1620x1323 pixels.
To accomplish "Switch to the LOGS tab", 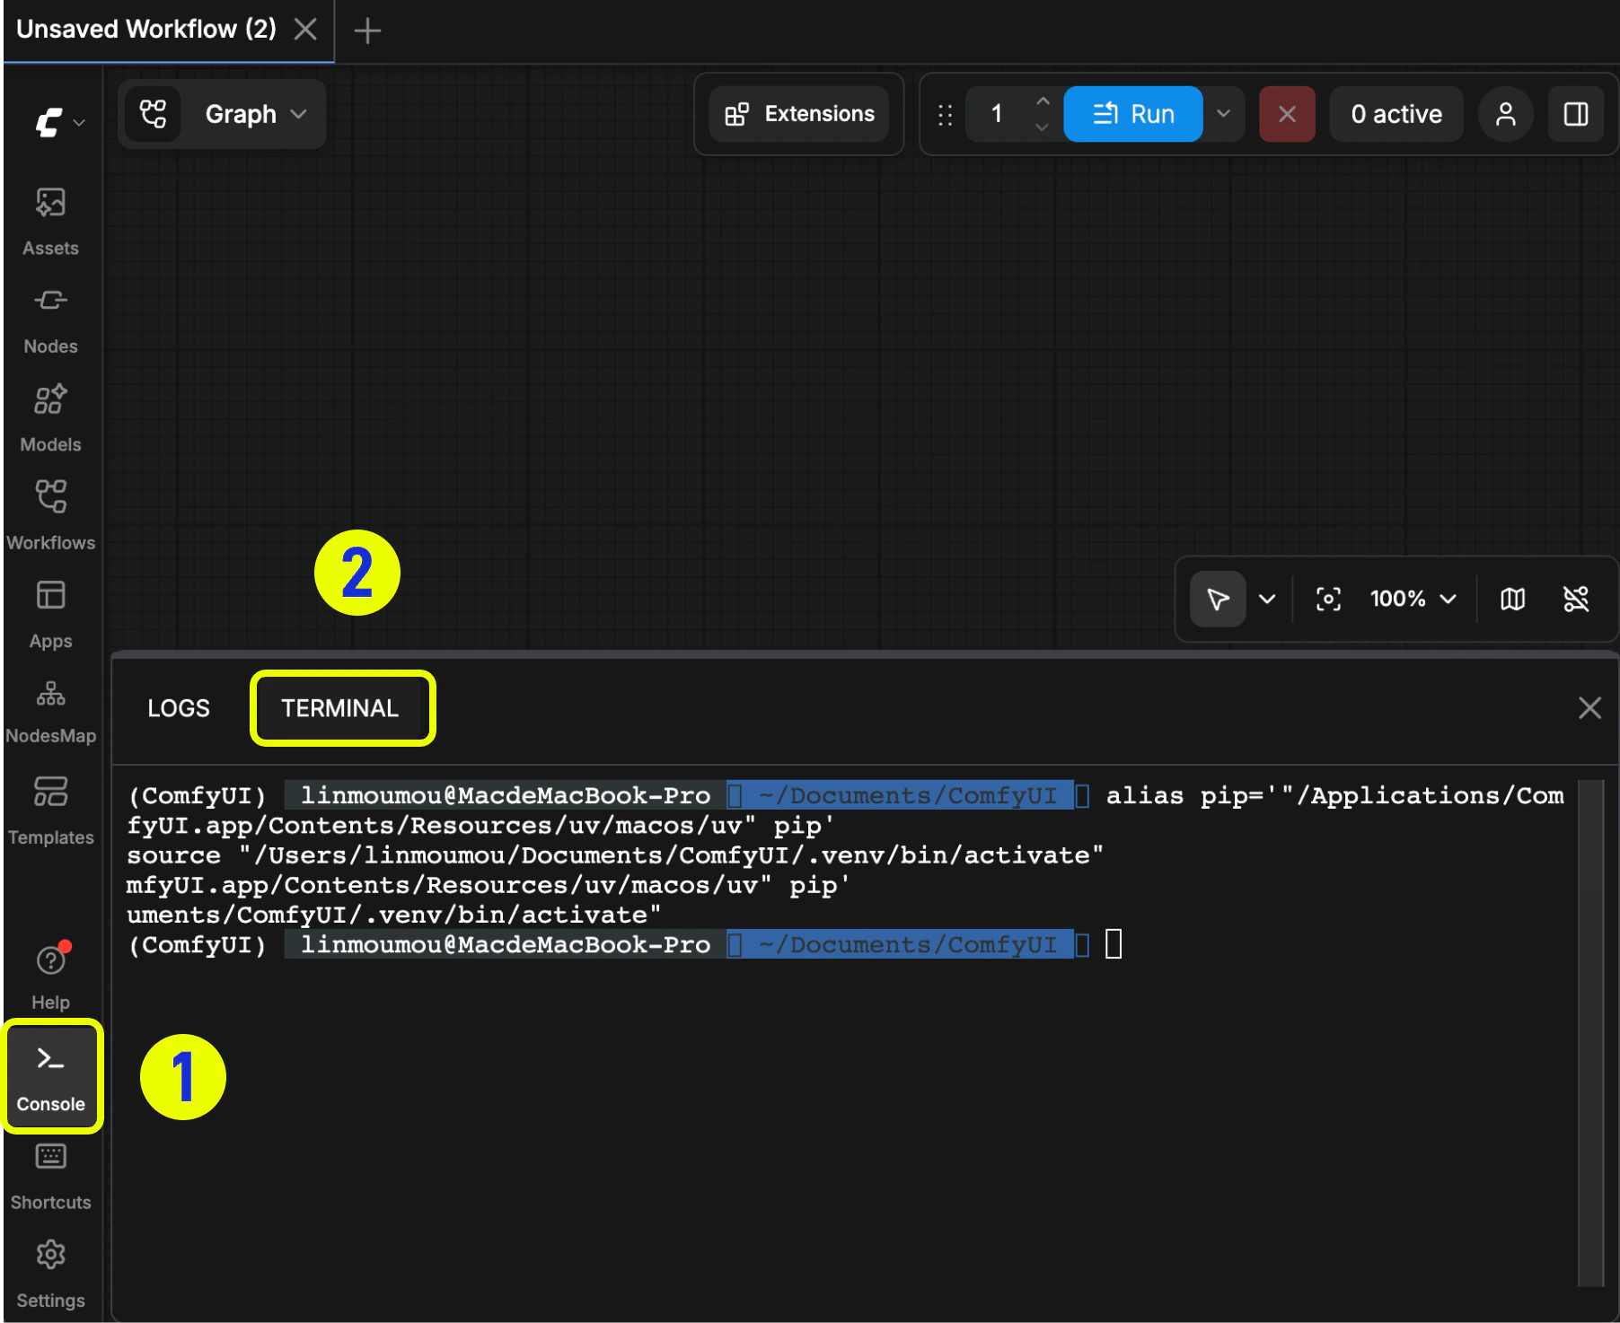I will (x=179, y=708).
